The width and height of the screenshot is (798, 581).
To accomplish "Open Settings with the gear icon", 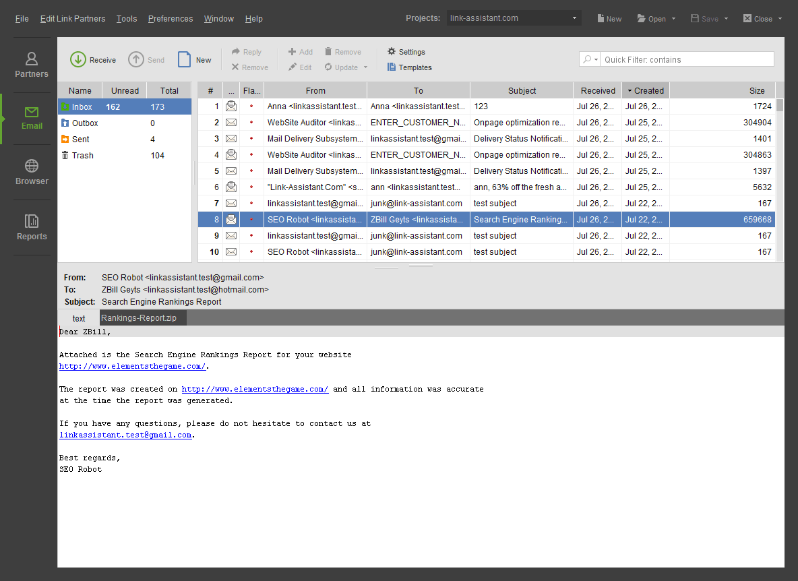I will [x=392, y=52].
